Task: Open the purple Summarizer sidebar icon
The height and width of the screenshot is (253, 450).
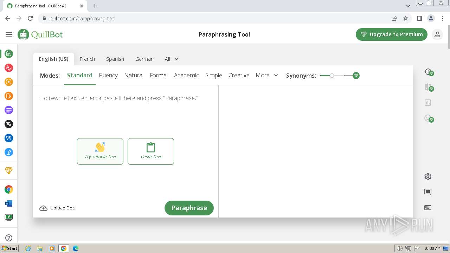Action: 9,110
